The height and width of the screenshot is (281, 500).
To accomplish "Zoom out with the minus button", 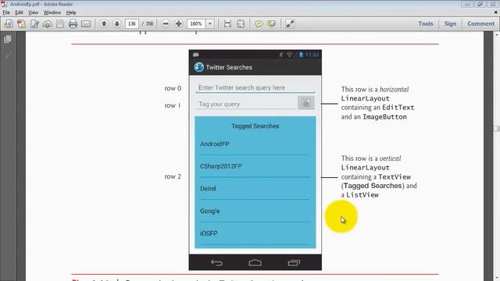I will [166, 23].
